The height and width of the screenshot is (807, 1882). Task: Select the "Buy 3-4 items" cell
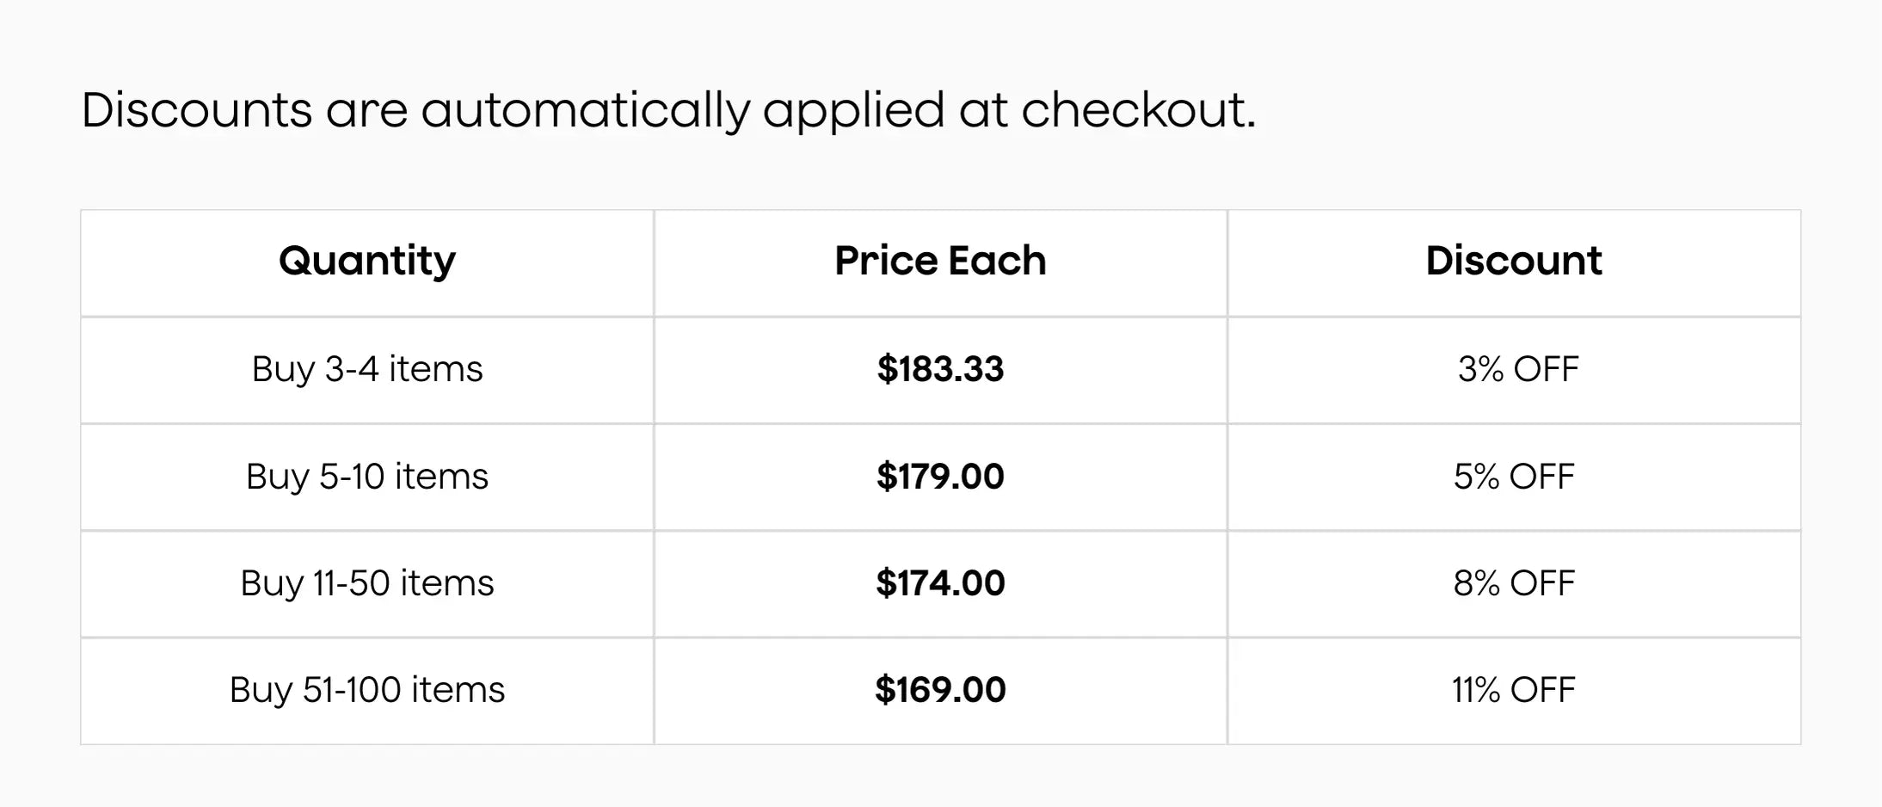[367, 369]
